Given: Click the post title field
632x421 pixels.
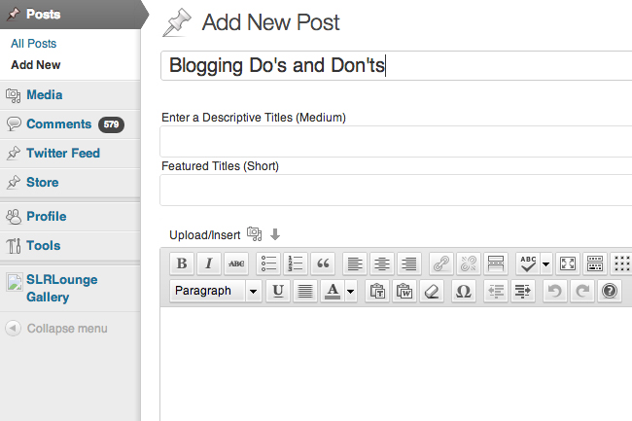Looking at the screenshot, I should tap(396, 66).
